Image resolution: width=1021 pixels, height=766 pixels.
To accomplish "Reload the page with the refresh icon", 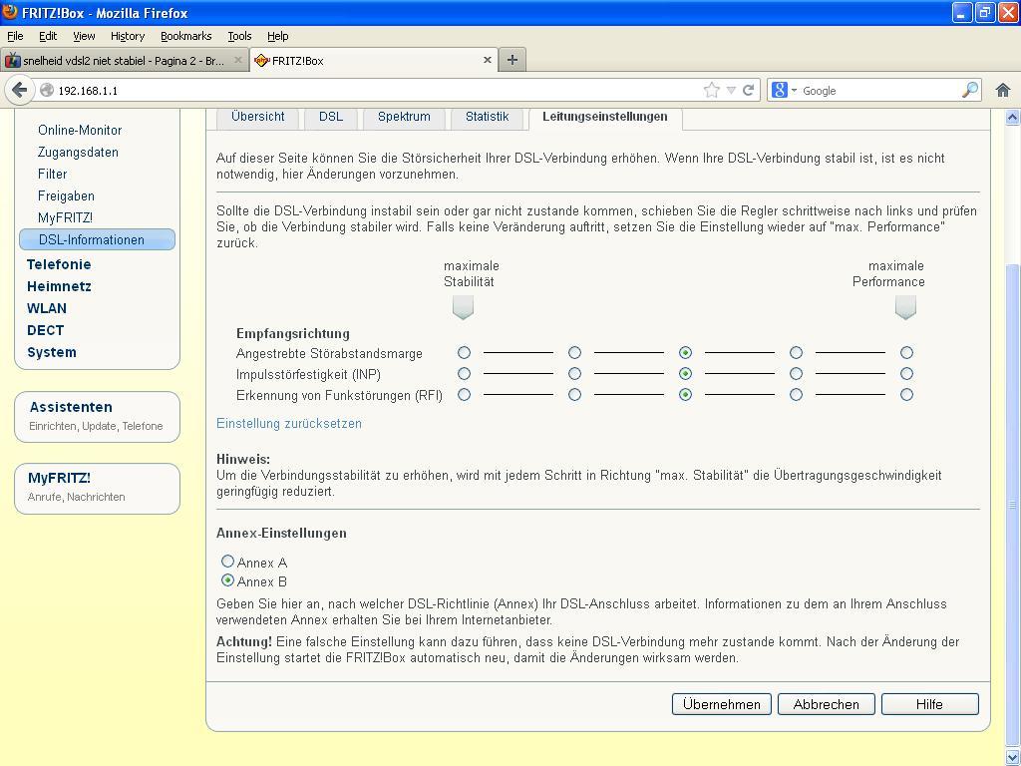I will click(748, 90).
